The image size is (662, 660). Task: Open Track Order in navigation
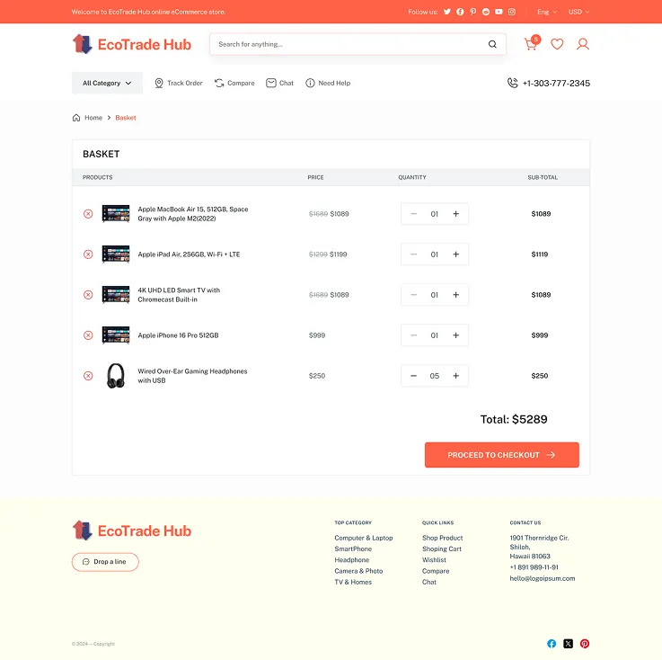point(178,84)
